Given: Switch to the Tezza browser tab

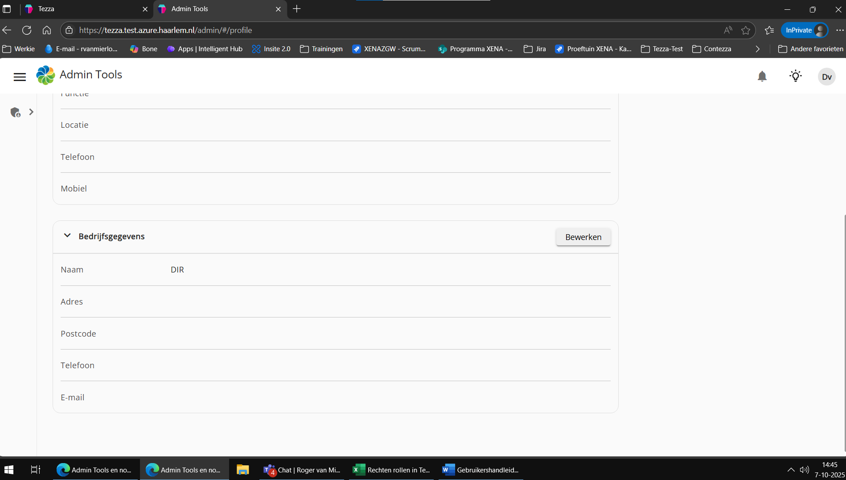Looking at the screenshot, I should [x=85, y=9].
